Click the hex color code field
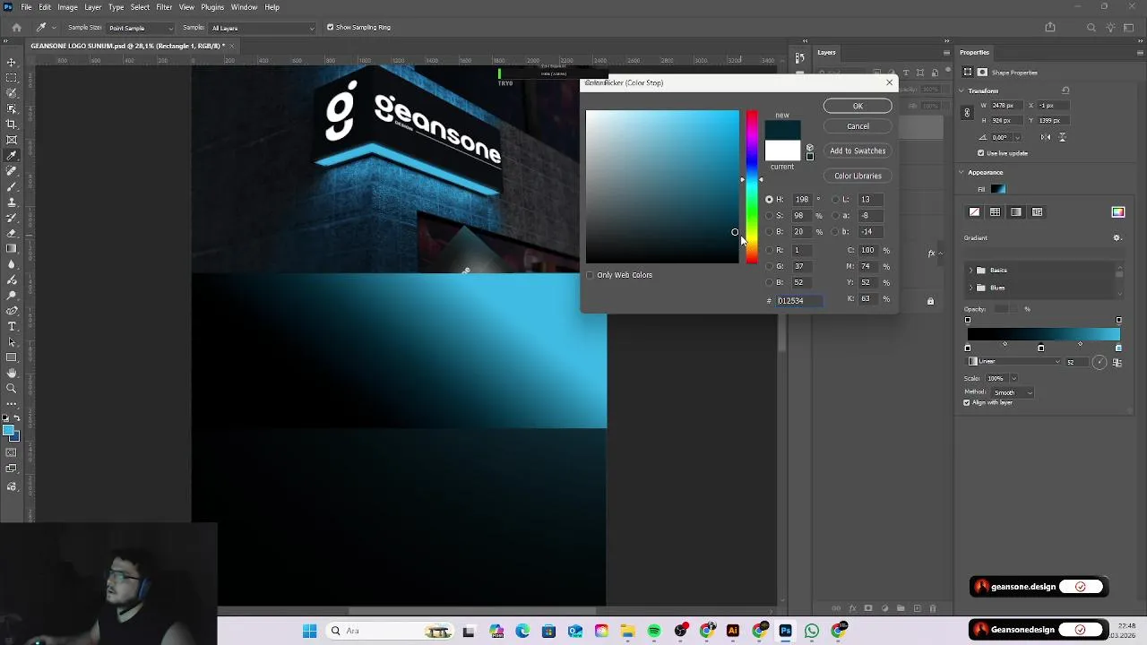This screenshot has height=645, width=1147. point(798,301)
